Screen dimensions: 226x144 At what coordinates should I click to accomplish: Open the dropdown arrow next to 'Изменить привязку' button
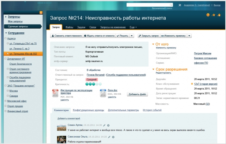click(x=189, y=36)
